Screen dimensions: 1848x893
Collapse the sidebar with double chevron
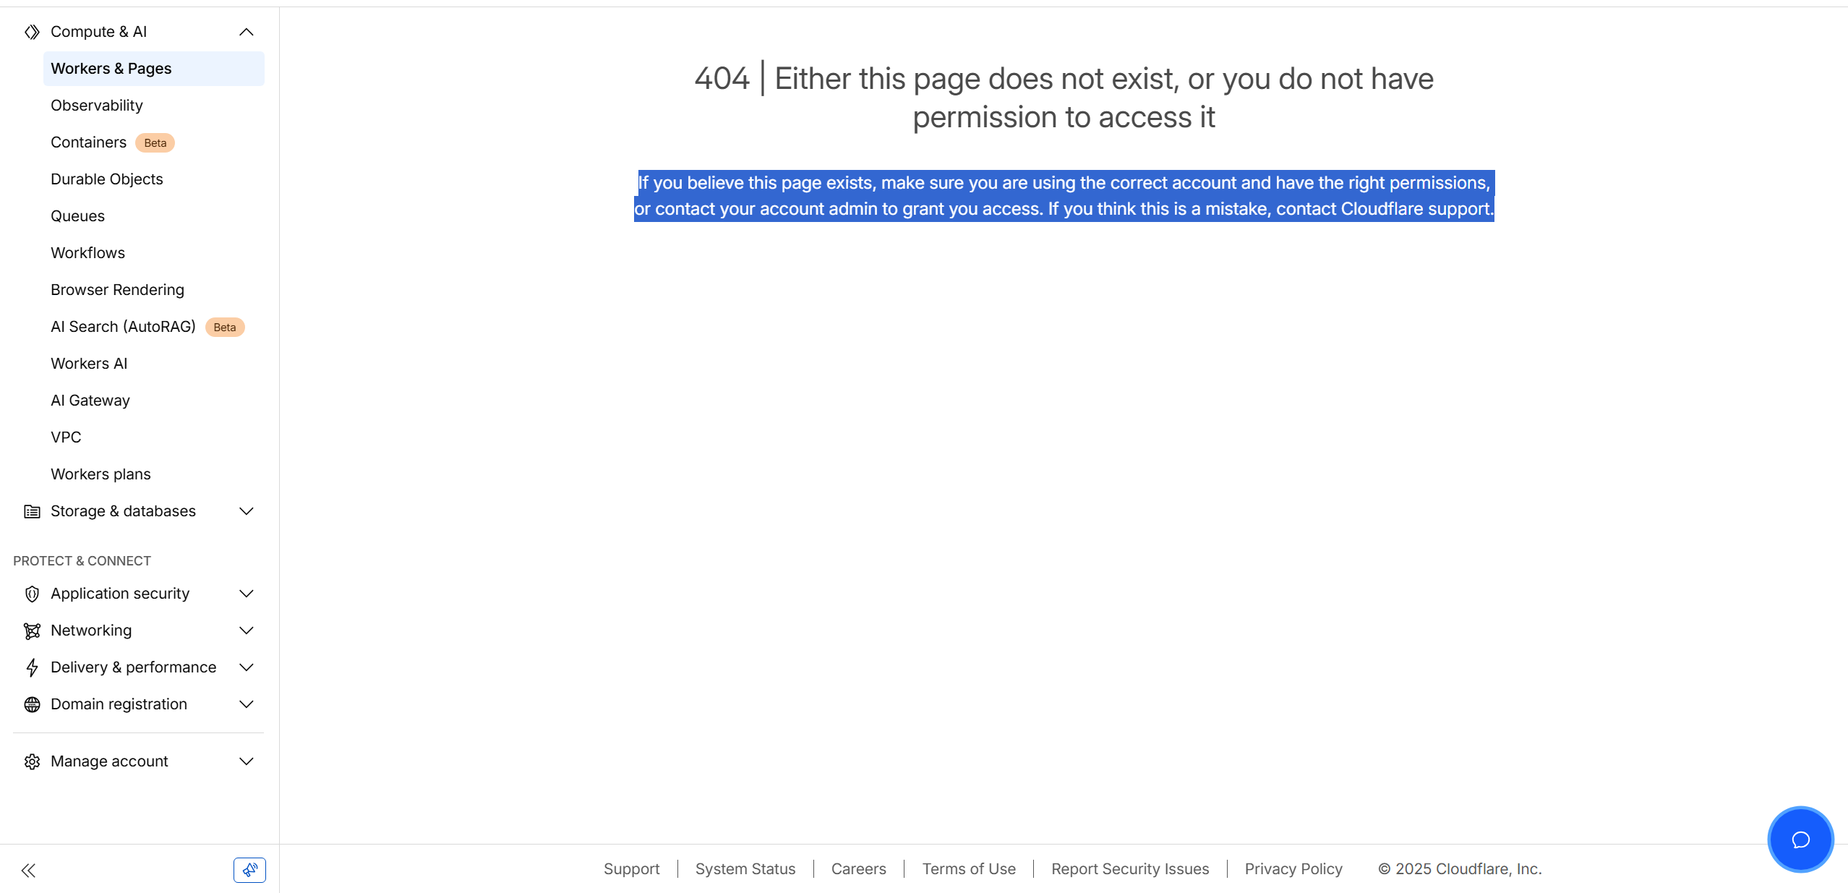point(28,871)
